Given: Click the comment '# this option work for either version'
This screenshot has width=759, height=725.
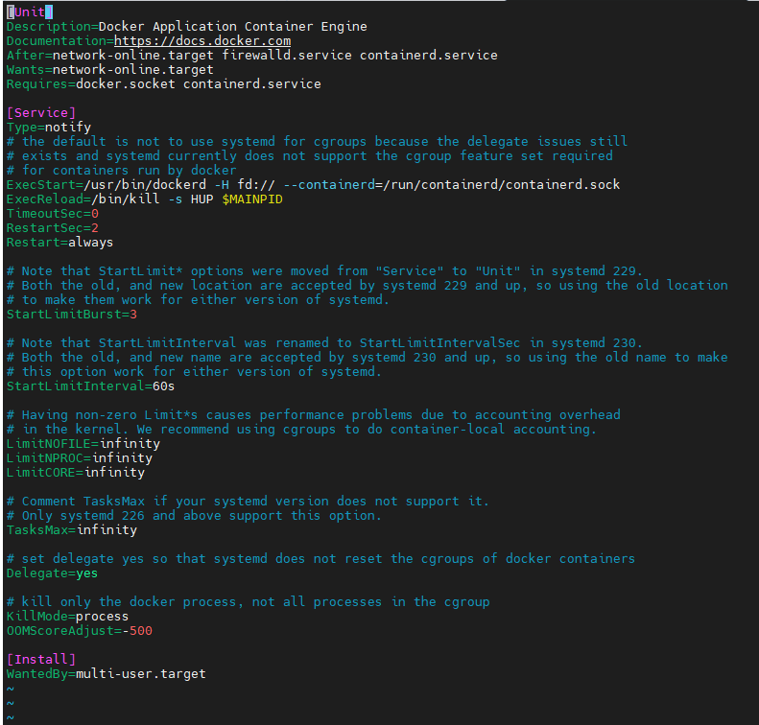Looking at the screenshot, I should 194,372.
